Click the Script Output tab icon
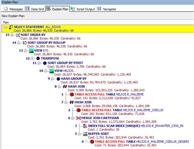 click(x=73, y=9)
